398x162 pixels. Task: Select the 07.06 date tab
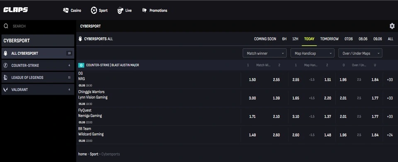tap(349, 39)
